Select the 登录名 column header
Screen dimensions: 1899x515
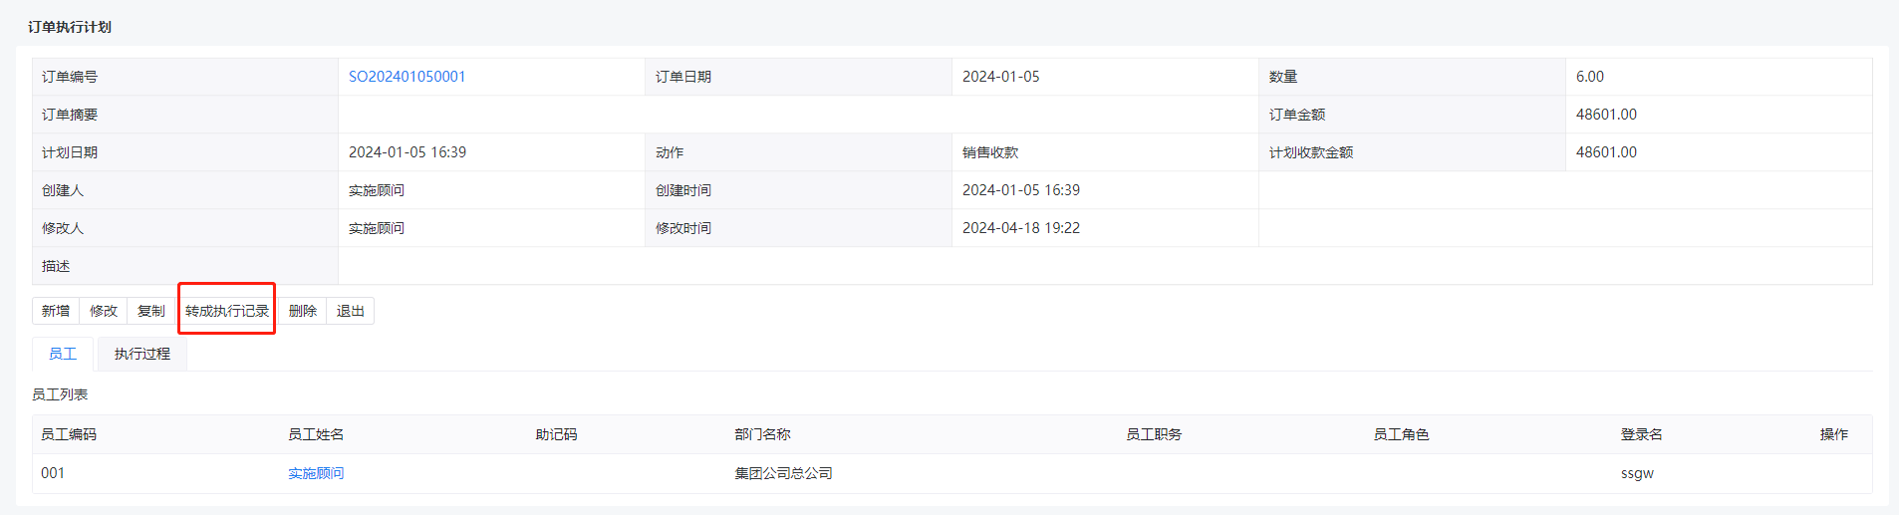click(x=1641, y=434)
